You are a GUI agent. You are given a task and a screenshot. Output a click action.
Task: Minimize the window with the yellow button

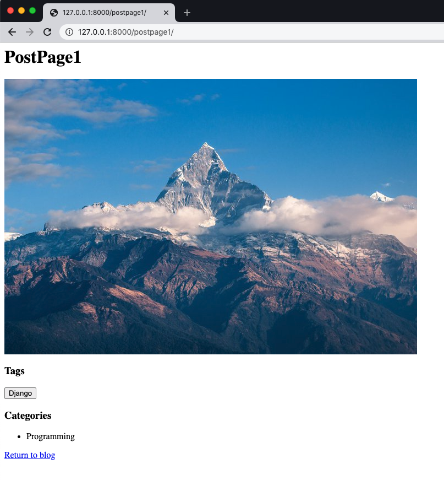point(21,10)
